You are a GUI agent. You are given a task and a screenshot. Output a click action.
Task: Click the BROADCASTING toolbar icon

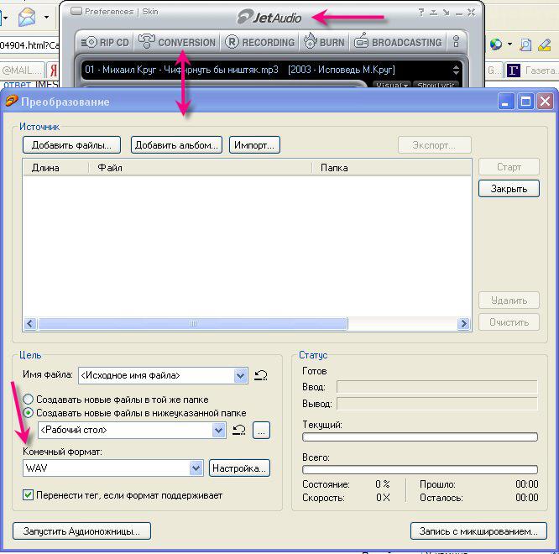(x=397, y=42)
